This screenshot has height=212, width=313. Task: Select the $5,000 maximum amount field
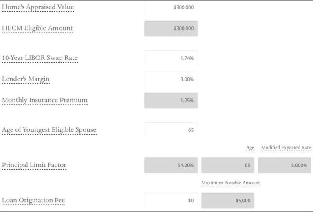(x=228, y=201)
